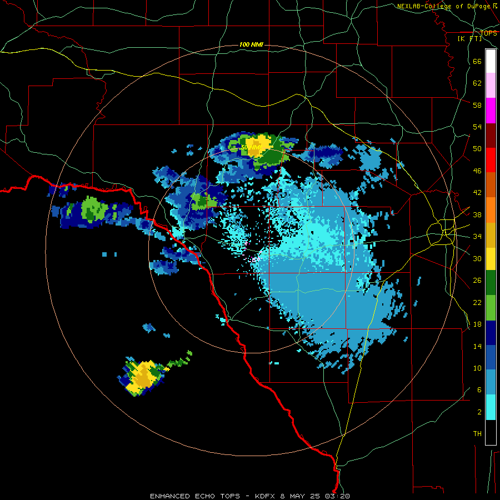Pick the black threshold swatch in legend

491,432
